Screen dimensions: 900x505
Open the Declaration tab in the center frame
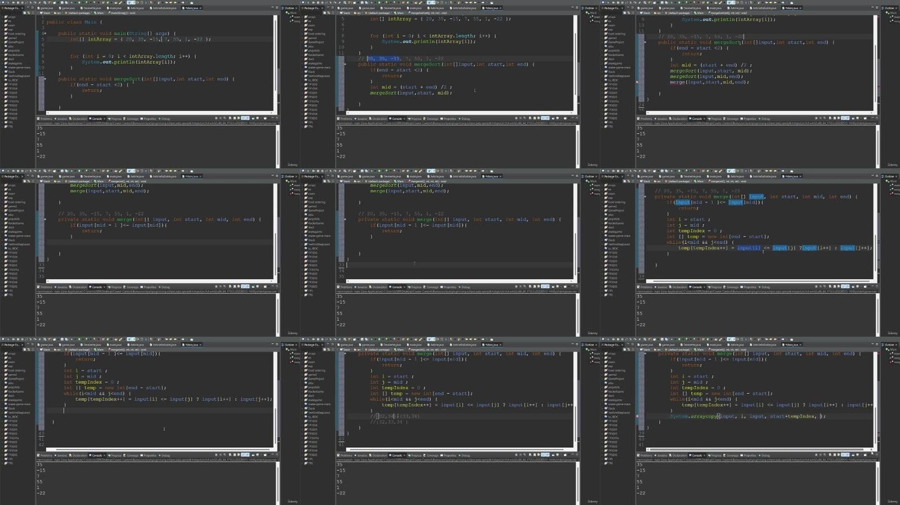coord(379,287)
